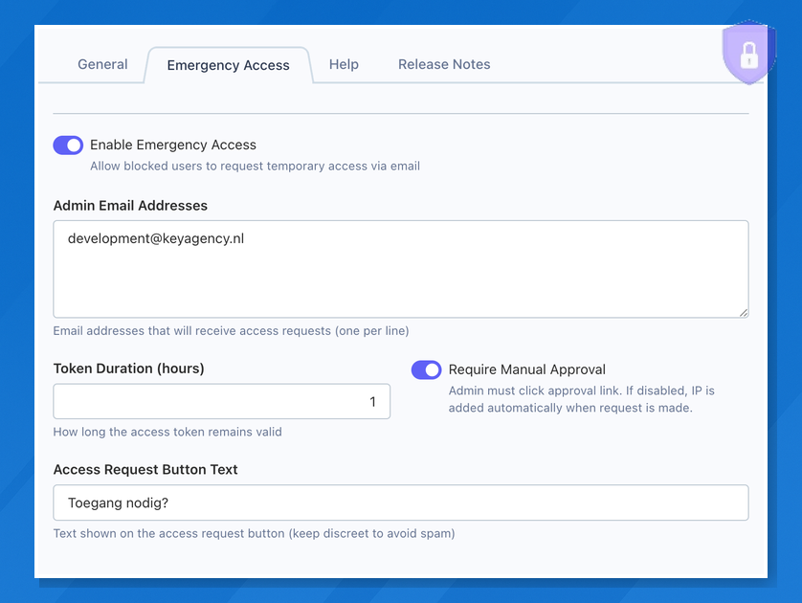
Task: View the Release Notes tab
Action: tap(444, 64)
